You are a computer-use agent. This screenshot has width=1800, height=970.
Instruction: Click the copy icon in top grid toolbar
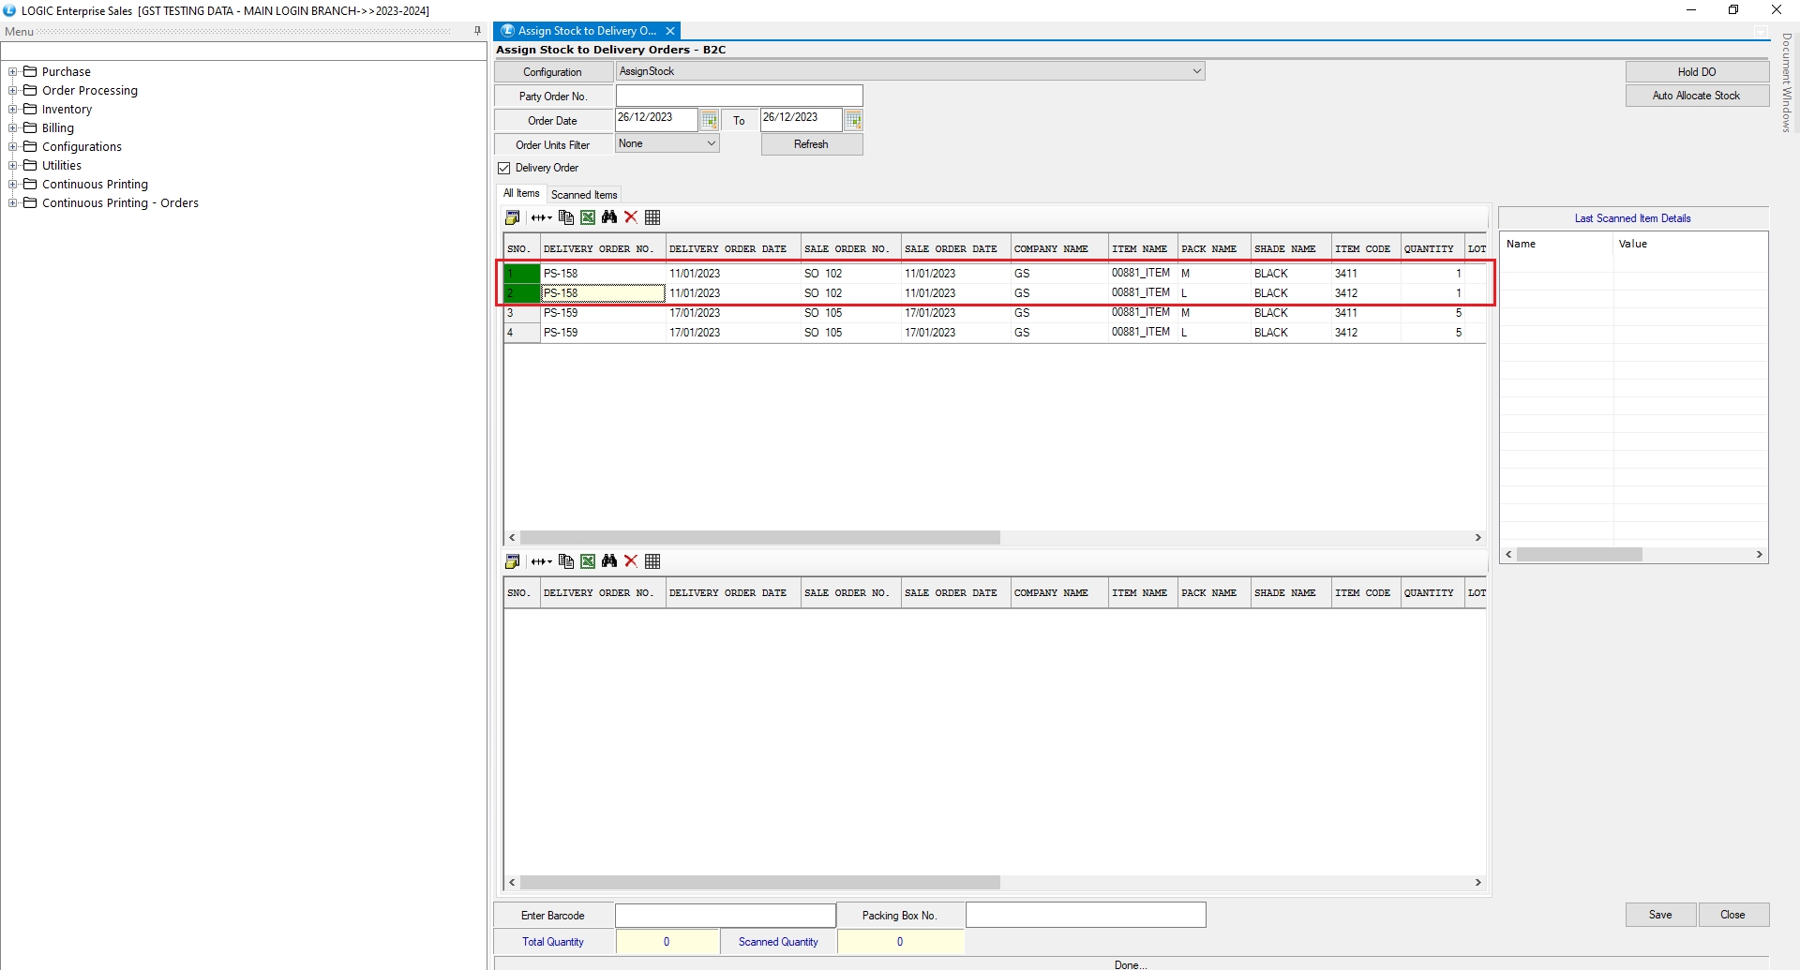click(565, 217)
